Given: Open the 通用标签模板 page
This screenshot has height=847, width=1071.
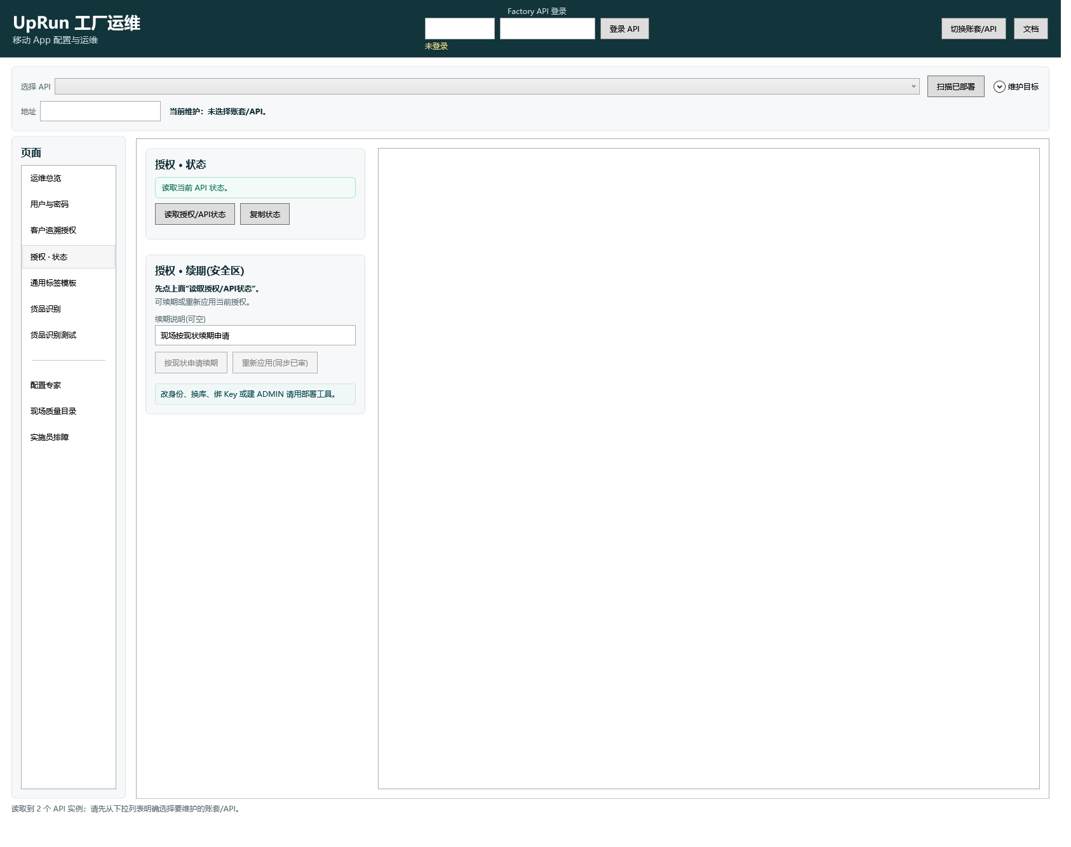Looking at the screenshot, I should tap(69, 283).
